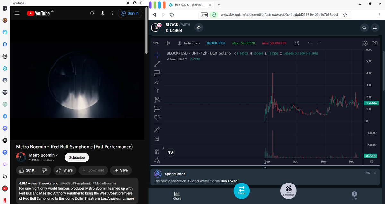The image size is (385, 204).
Task: Click the Swap button
Action: click(x=242, y=190)
